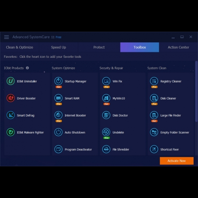Select the Smart RAM icon

[58, 98]
